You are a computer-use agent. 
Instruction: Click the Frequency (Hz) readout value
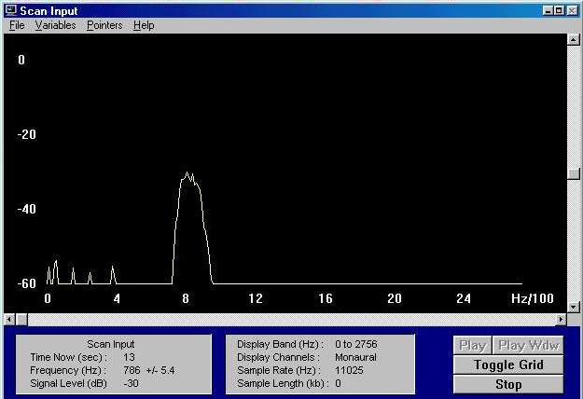point(148,370)
